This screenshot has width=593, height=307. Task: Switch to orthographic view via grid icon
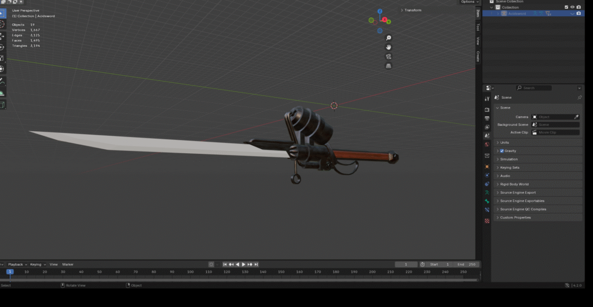point(389,66)
